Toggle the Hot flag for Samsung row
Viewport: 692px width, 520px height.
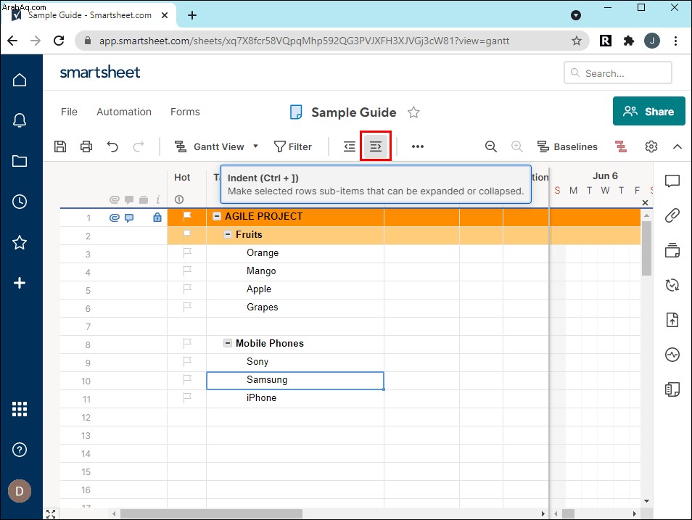[x=187, y=379]
